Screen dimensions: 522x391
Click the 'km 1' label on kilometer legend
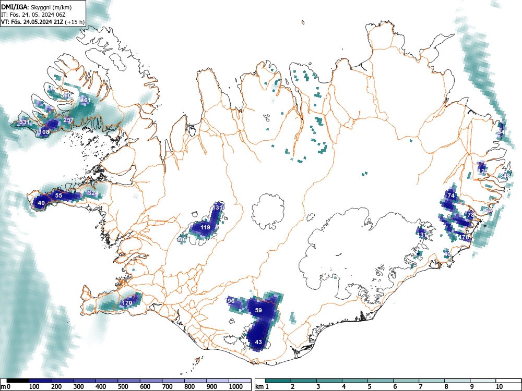263,387
